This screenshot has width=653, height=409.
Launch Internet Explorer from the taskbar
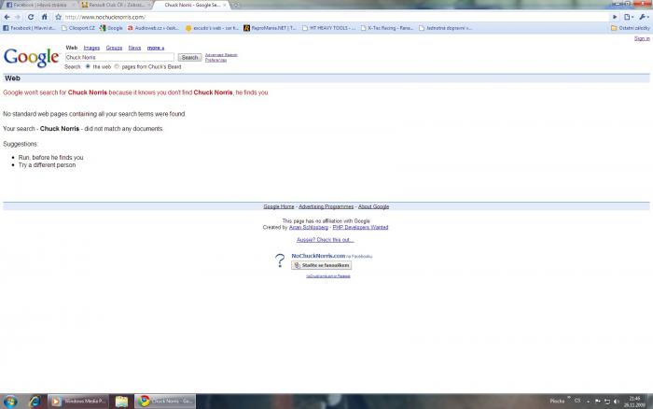(x=35, y=401)
